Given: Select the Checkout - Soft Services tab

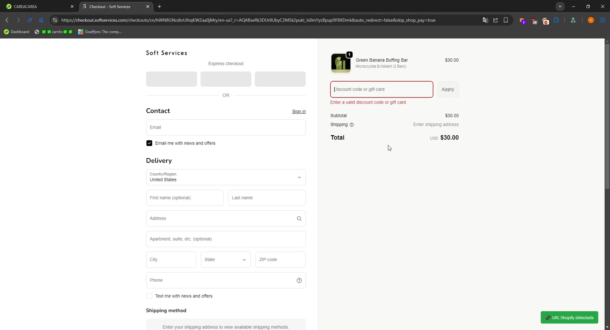Looking at the screenshot, I should click(x=116, y=6).
